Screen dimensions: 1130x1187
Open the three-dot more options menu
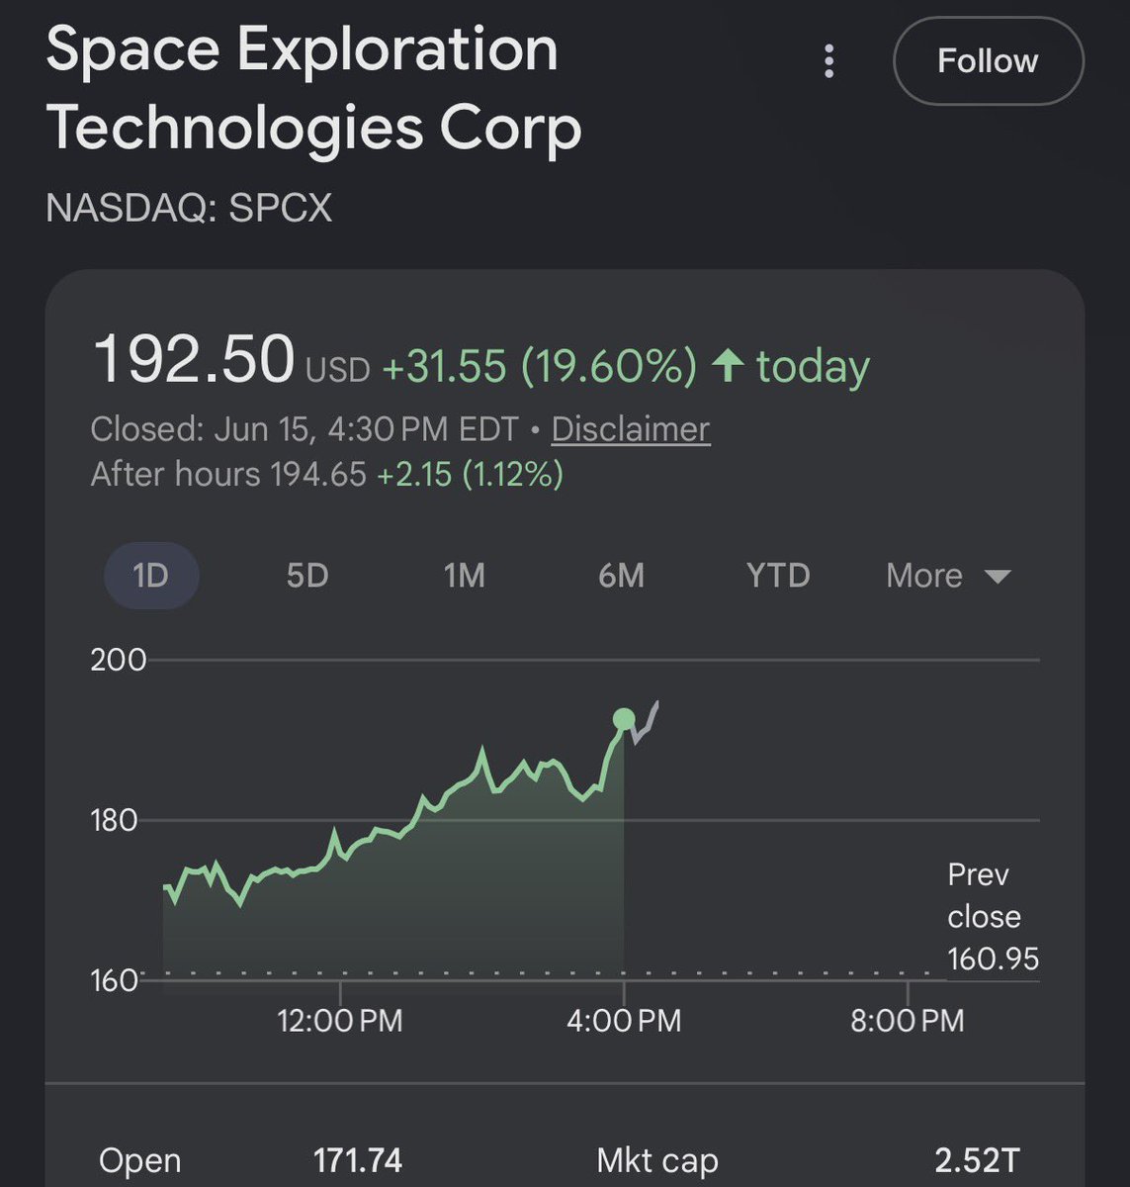point(828,61)
